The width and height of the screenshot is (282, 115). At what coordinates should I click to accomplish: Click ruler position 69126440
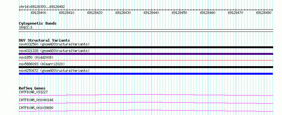point(151,13)
